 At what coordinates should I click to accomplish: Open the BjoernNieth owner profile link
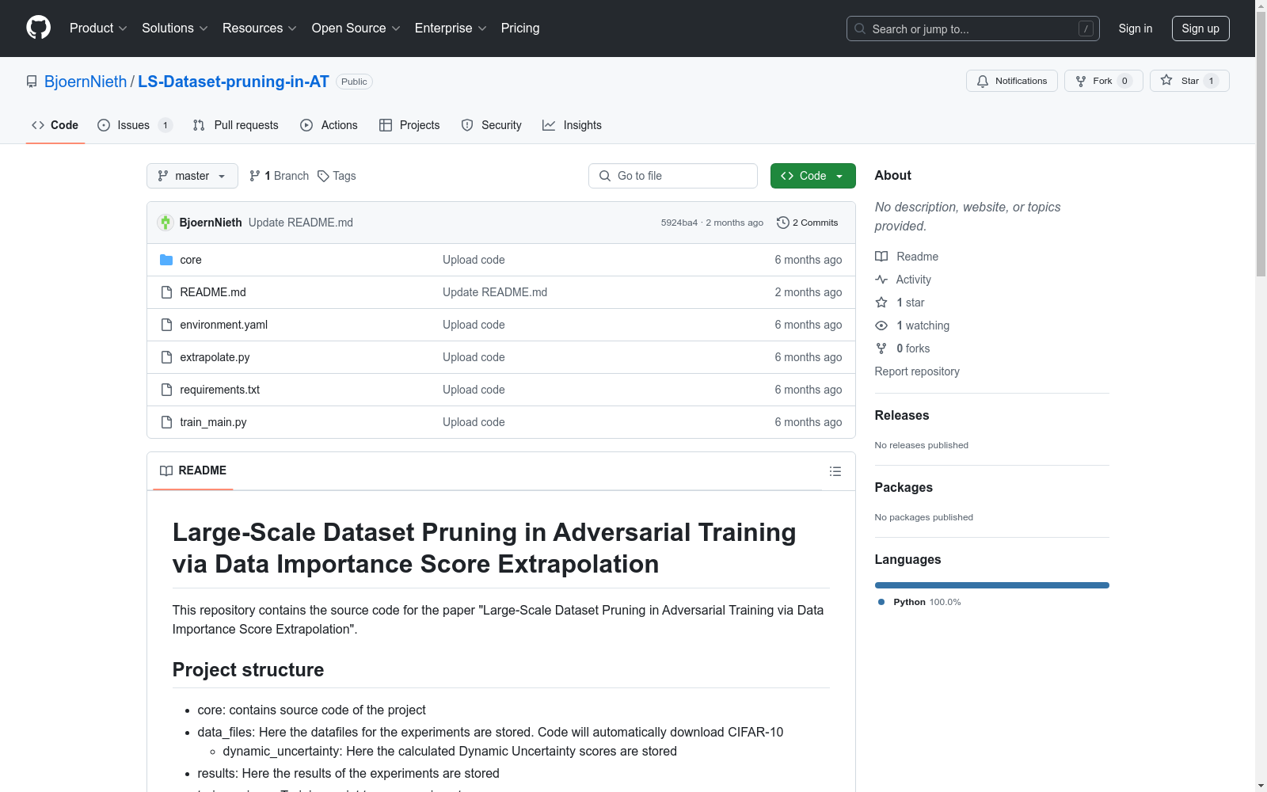coord(86,82)
